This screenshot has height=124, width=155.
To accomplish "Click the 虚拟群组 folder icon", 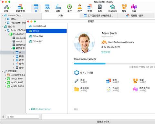I will tap(77, 89).
